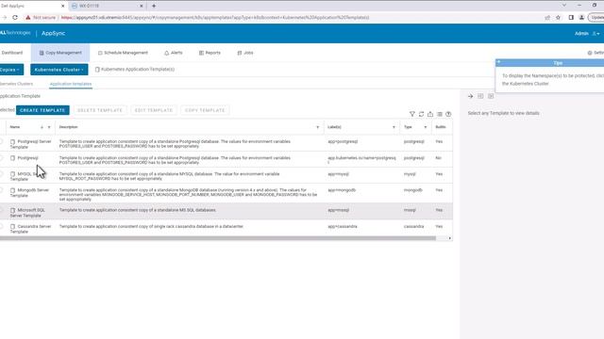Screen dimensions: 604x339
Task: Click the DELETE TEMPLATE button
Action: 100,110
